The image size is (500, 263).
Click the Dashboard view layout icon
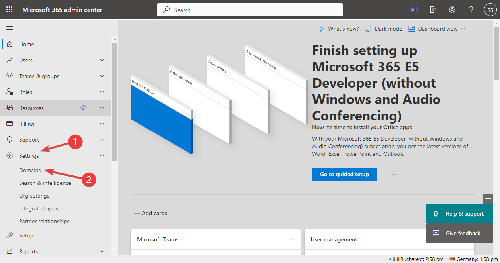[x=411, y=29]
